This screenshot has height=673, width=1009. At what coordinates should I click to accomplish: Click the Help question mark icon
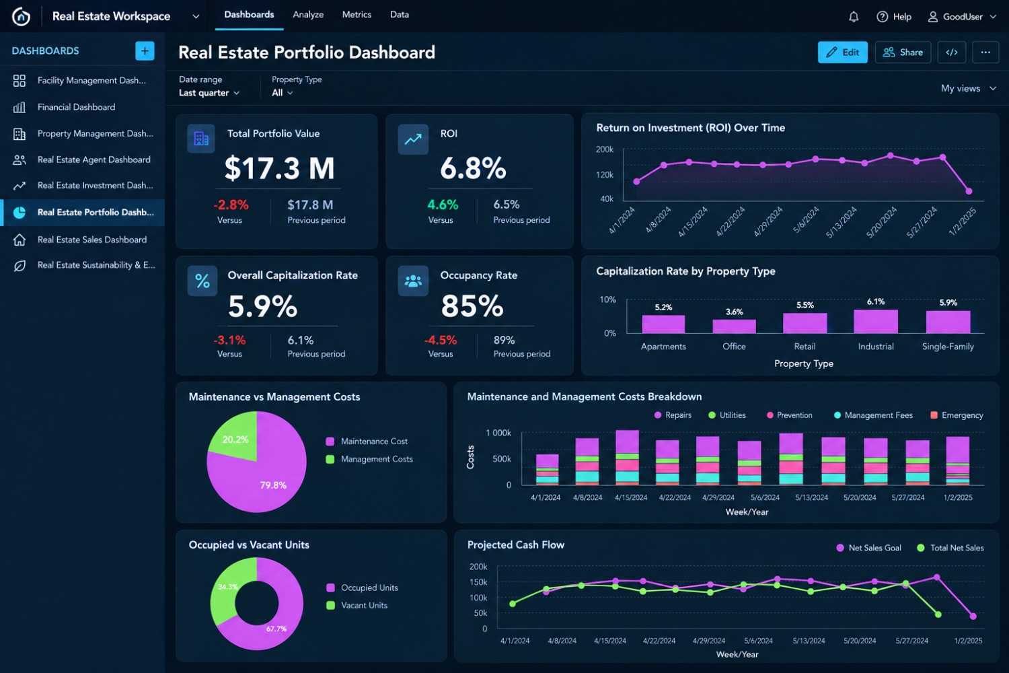point(883,17)
